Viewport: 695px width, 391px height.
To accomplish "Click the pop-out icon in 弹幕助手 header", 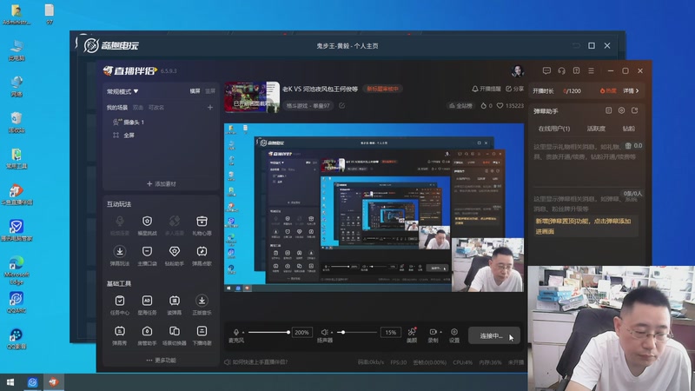I will tap(635, 110).
